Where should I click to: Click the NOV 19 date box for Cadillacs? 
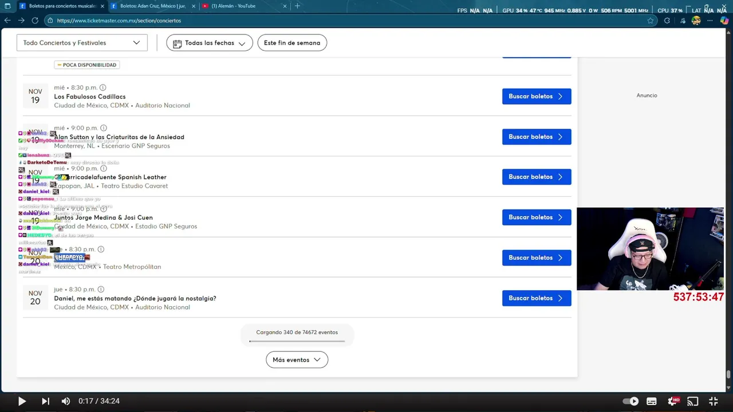[x=36, y=96]
